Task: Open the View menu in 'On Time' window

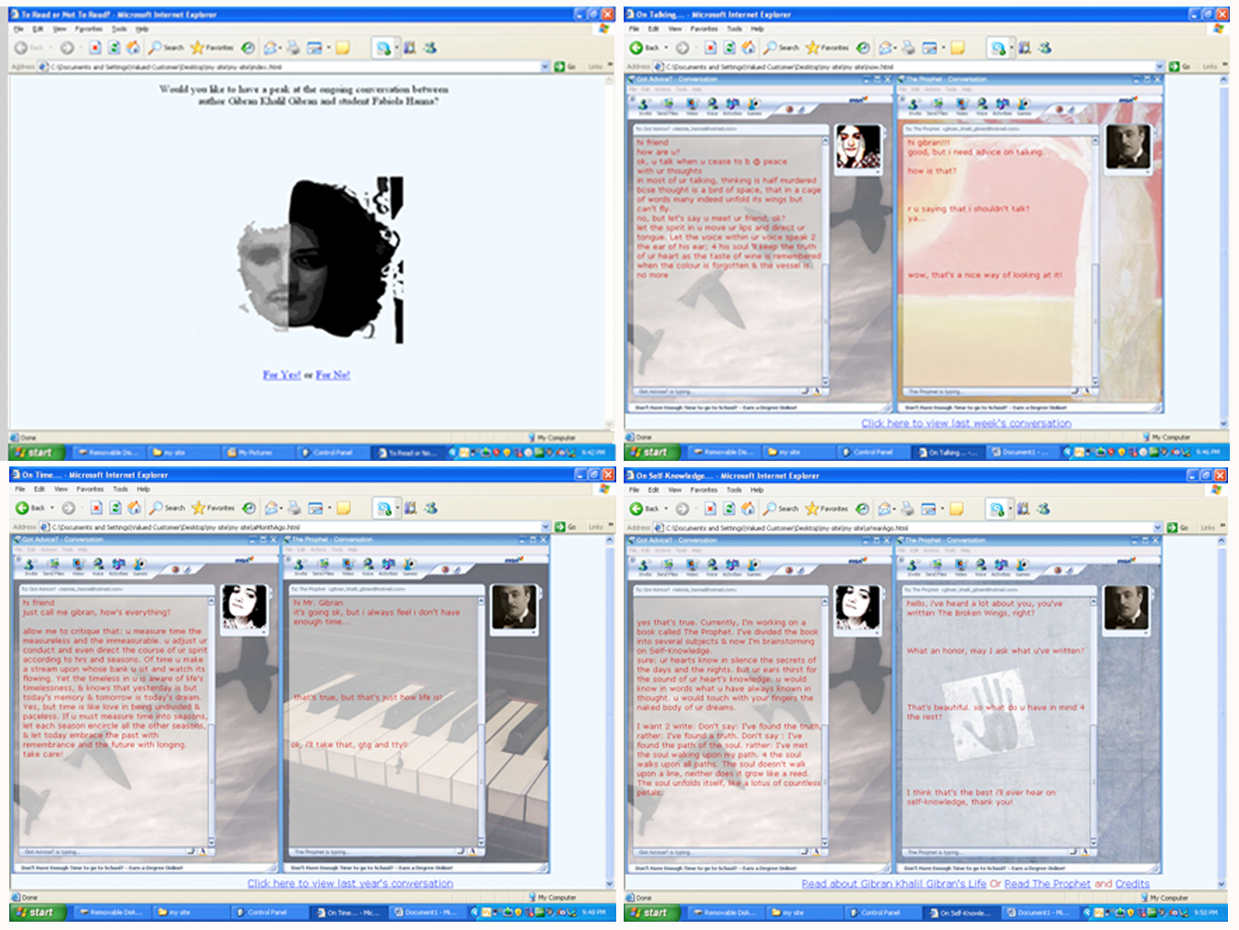Action: click(61, 489)
